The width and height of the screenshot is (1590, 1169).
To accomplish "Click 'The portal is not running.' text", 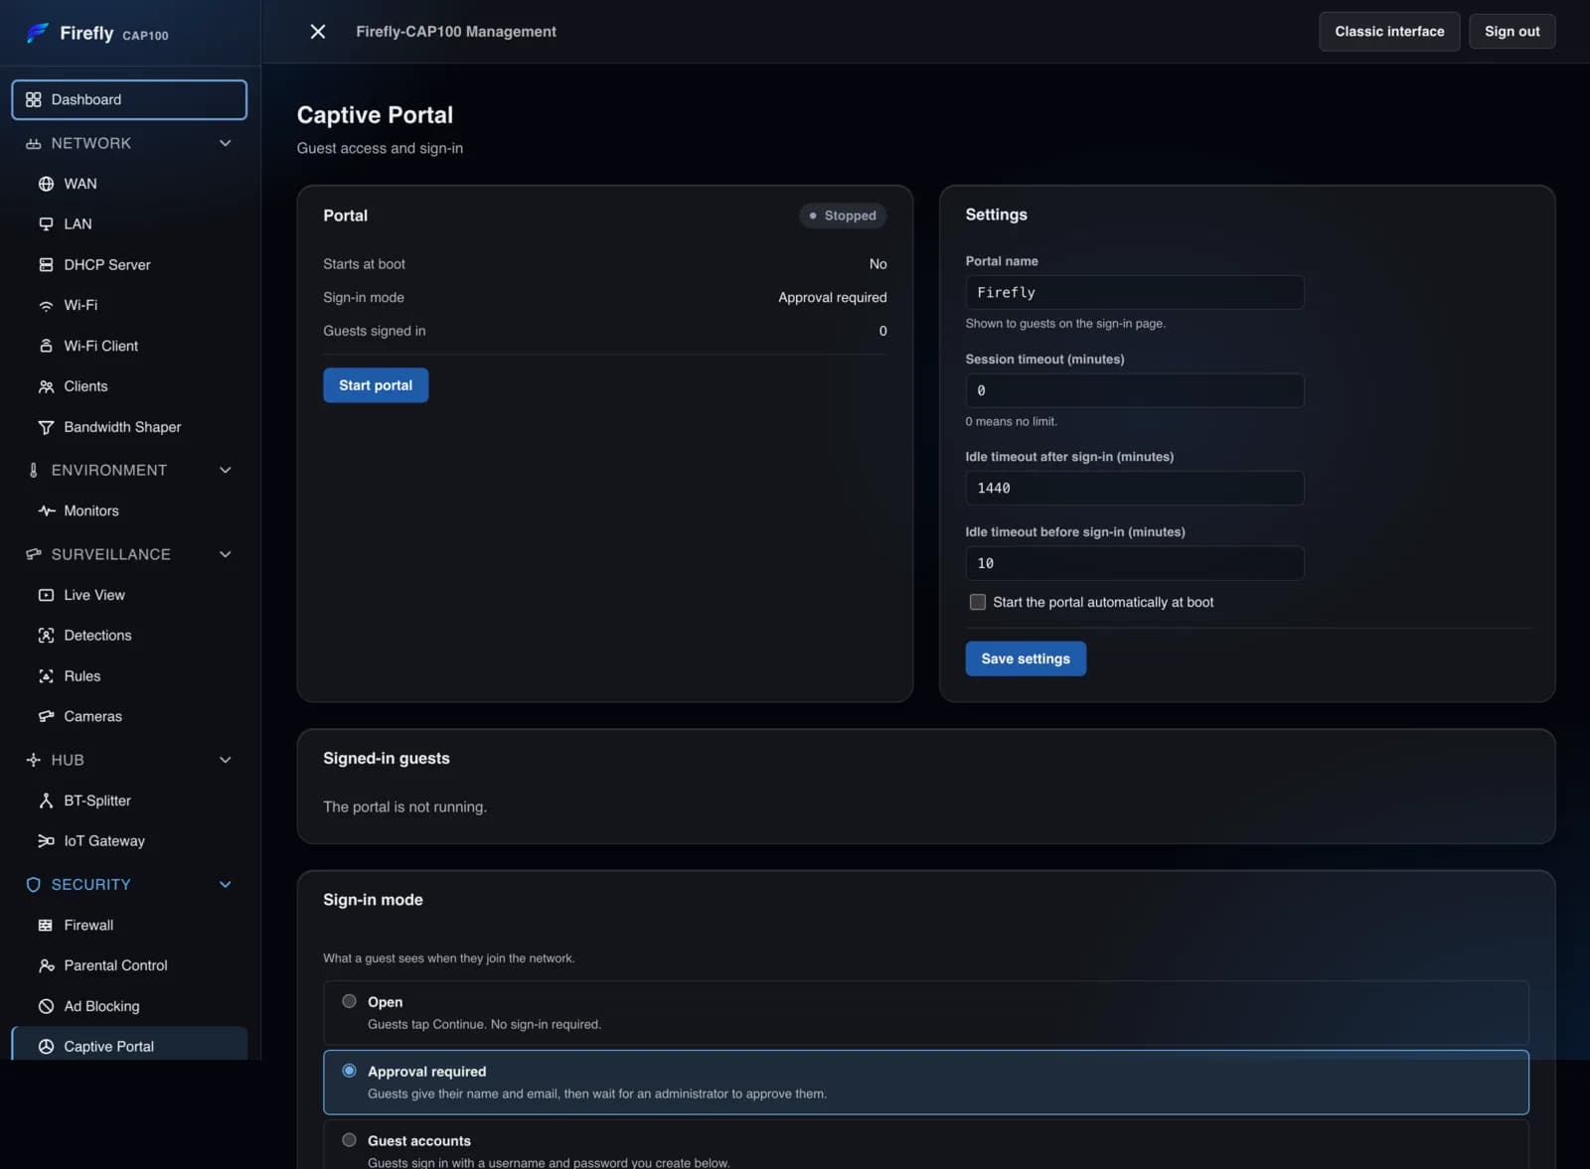I will [x=404, y=806].
